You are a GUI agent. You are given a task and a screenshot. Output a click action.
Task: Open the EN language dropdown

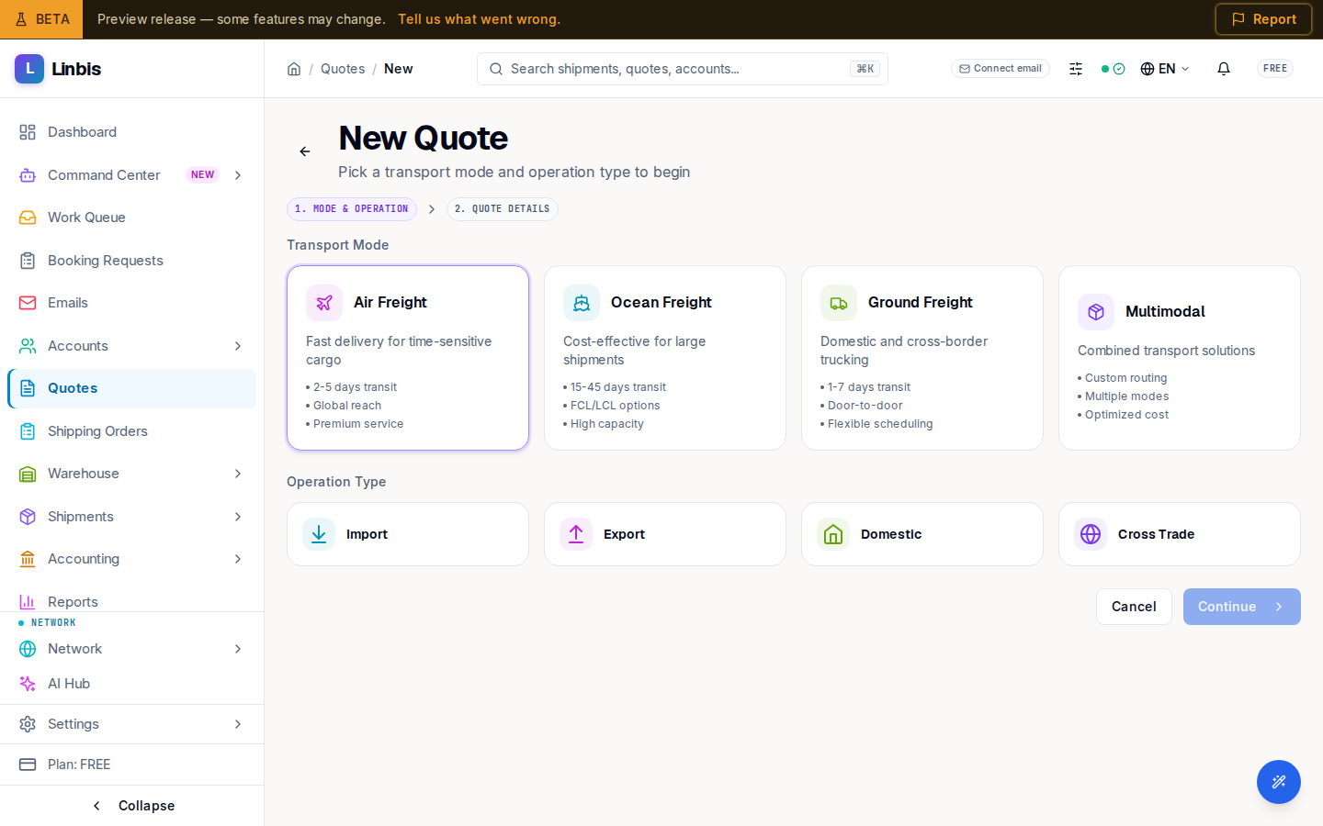(x=1165, y=69)
